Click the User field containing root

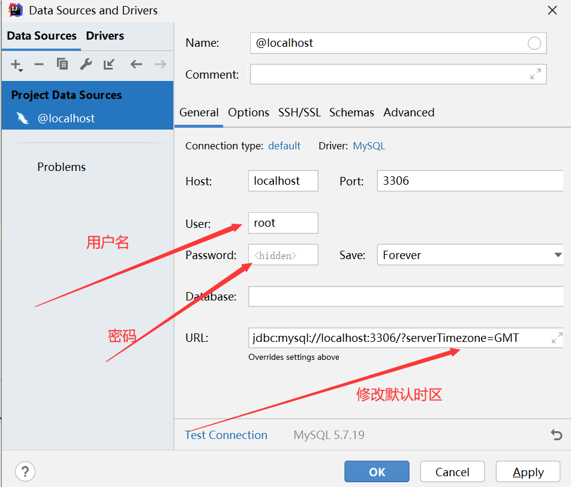(x=283, y=223)
